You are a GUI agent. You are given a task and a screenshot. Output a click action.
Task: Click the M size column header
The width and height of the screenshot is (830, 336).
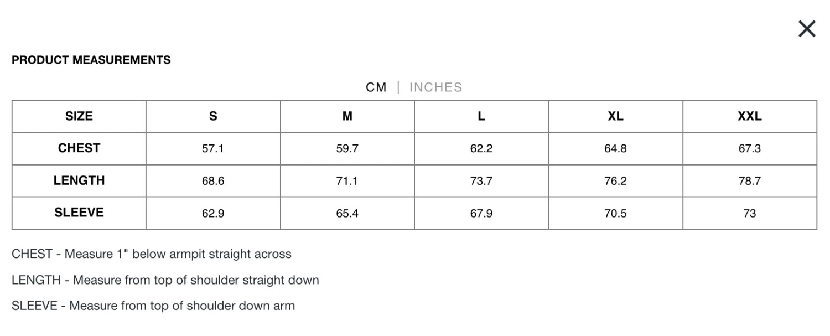(x=347, y=116)
